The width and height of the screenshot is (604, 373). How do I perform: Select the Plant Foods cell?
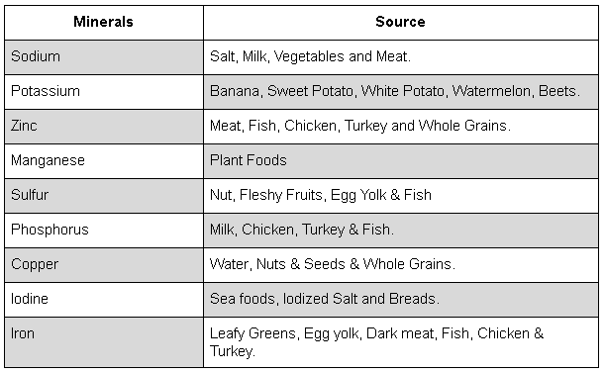coord(401,161)
